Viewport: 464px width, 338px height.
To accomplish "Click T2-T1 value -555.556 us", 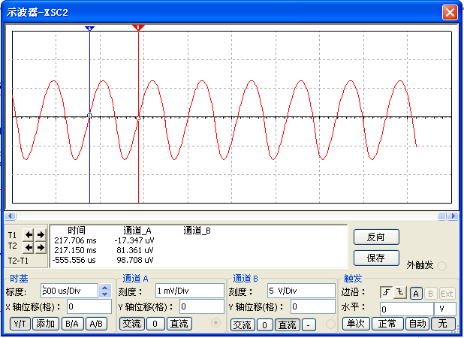I will 74,260.
